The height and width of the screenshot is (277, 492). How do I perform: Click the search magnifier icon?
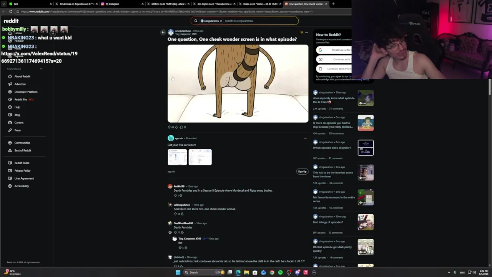196,21
